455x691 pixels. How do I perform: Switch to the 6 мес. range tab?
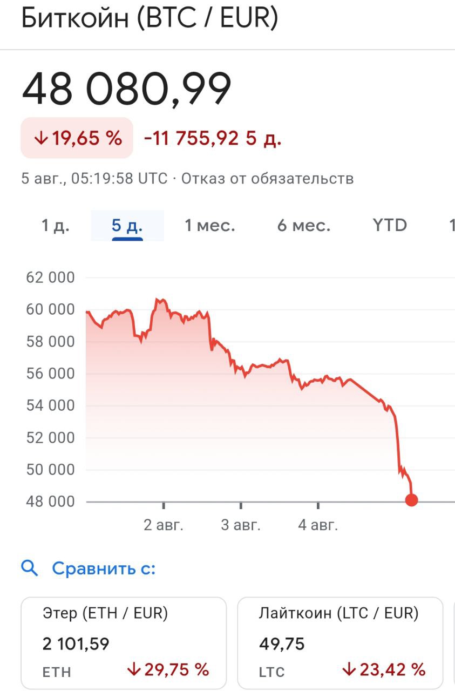[303, 225]
